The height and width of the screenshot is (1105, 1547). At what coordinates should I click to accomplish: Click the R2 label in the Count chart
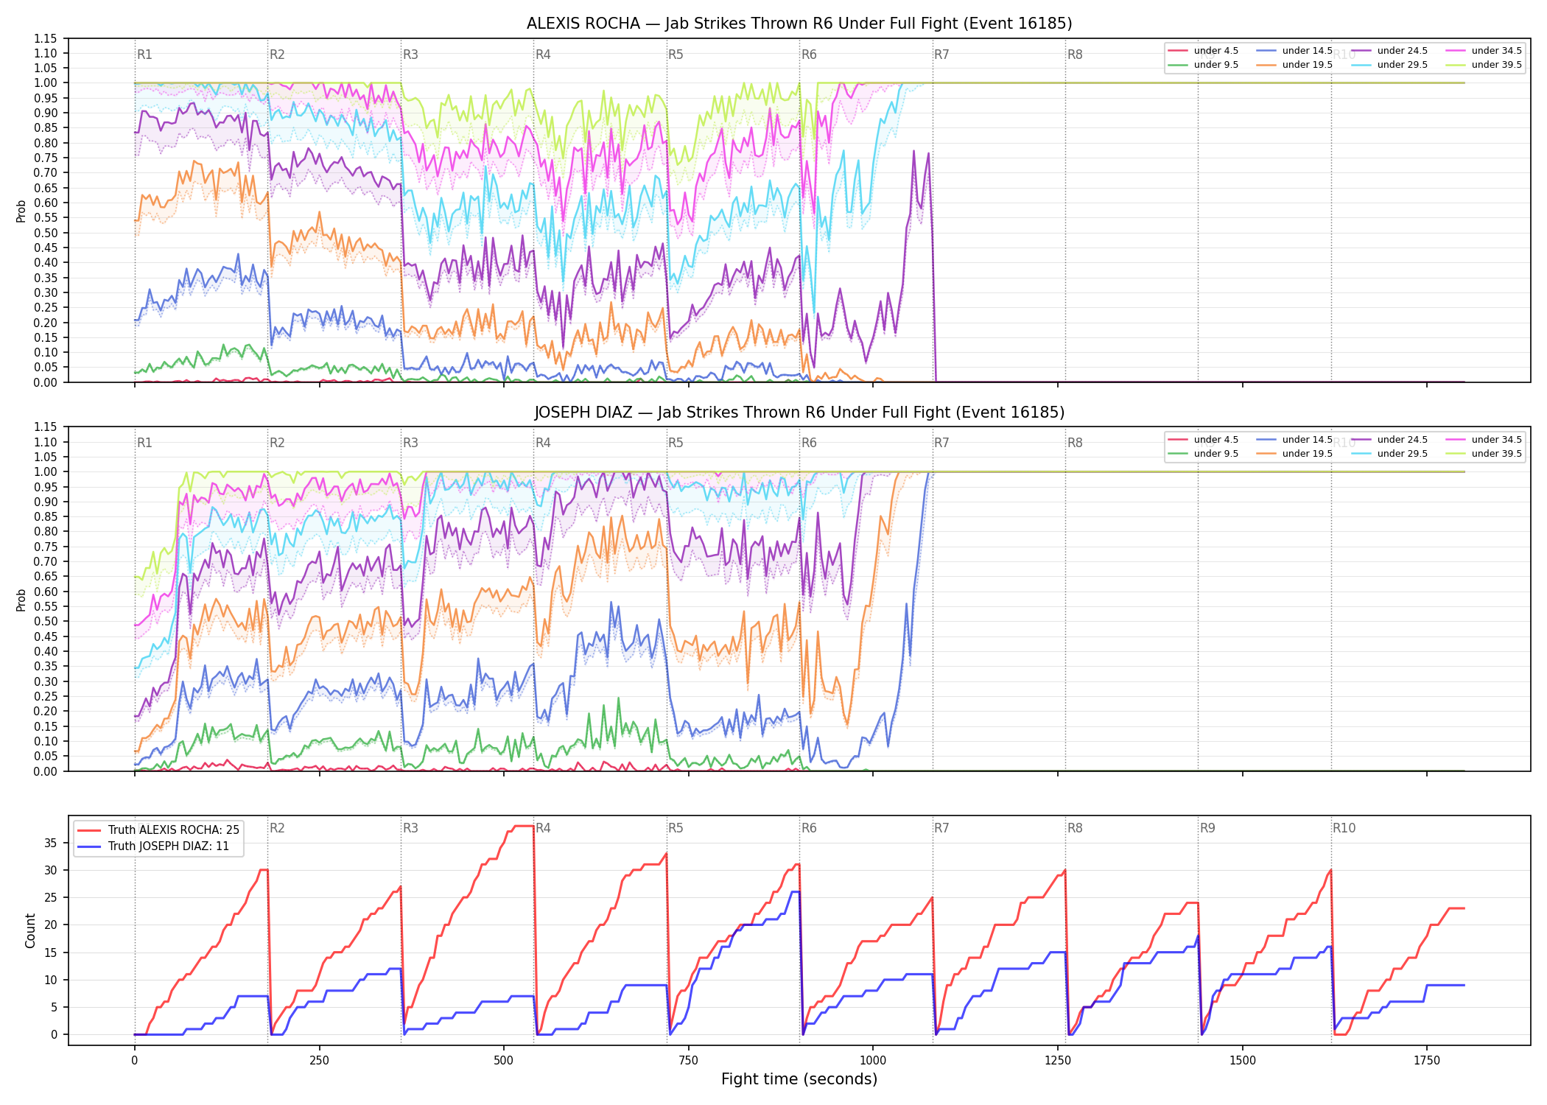[277, 828]
